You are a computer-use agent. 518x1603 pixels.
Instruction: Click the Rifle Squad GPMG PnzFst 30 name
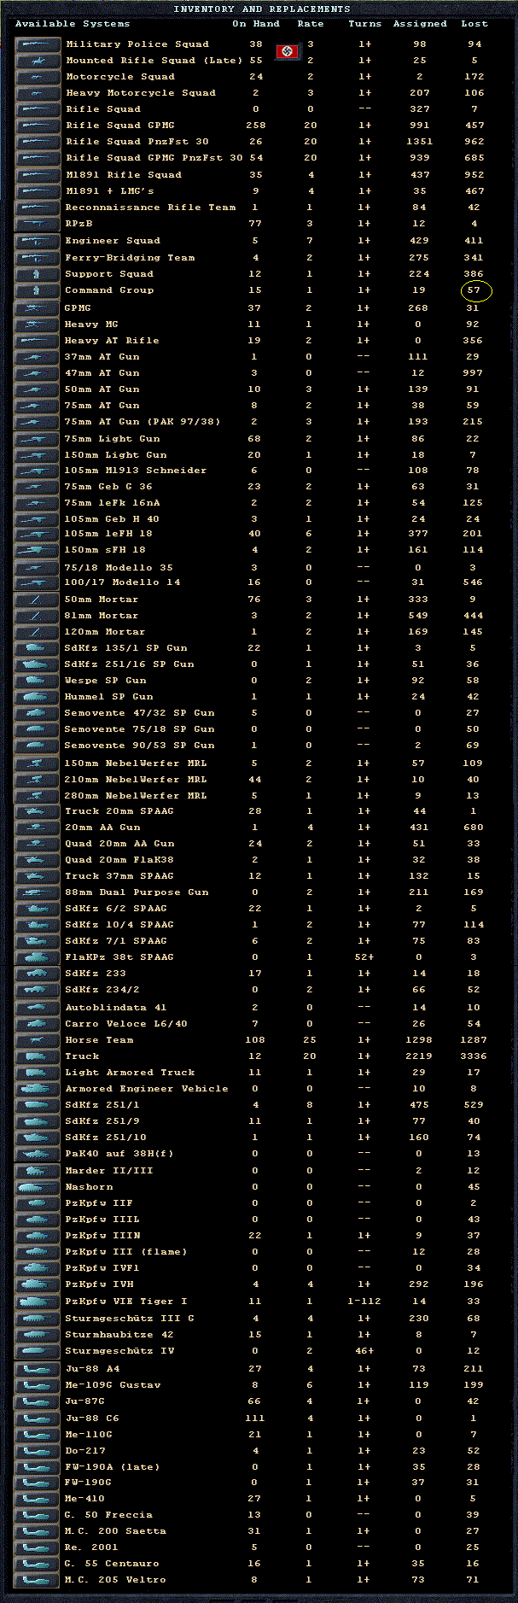[x=154, y=157]
